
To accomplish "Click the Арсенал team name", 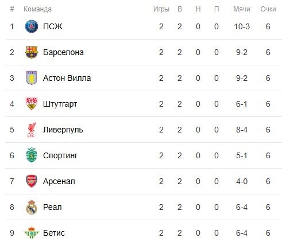I will [x=59, y=181].
